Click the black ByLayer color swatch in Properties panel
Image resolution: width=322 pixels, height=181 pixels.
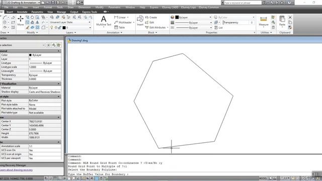point(177,18)
